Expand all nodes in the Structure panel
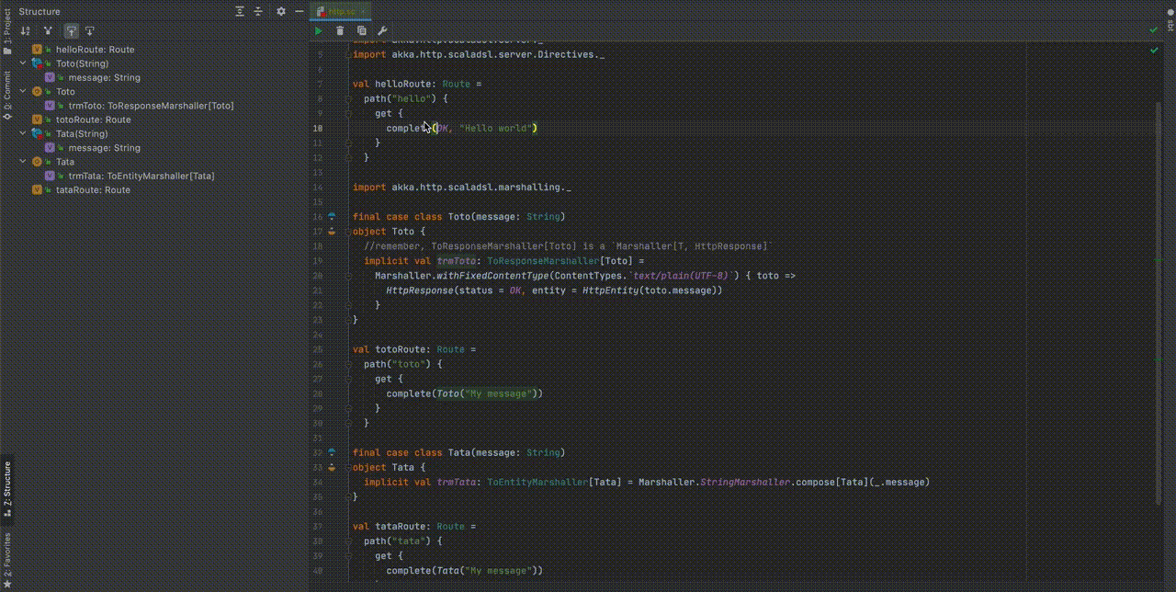This screenshot has width=1176, height=592. tap(239, 11)
